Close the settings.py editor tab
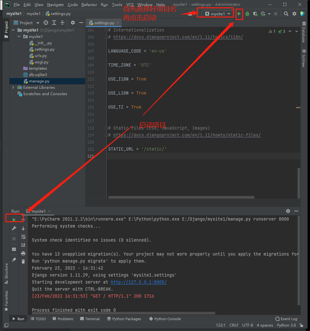The image size is (310, 331). pyautogui.click(x=118, y=23)
